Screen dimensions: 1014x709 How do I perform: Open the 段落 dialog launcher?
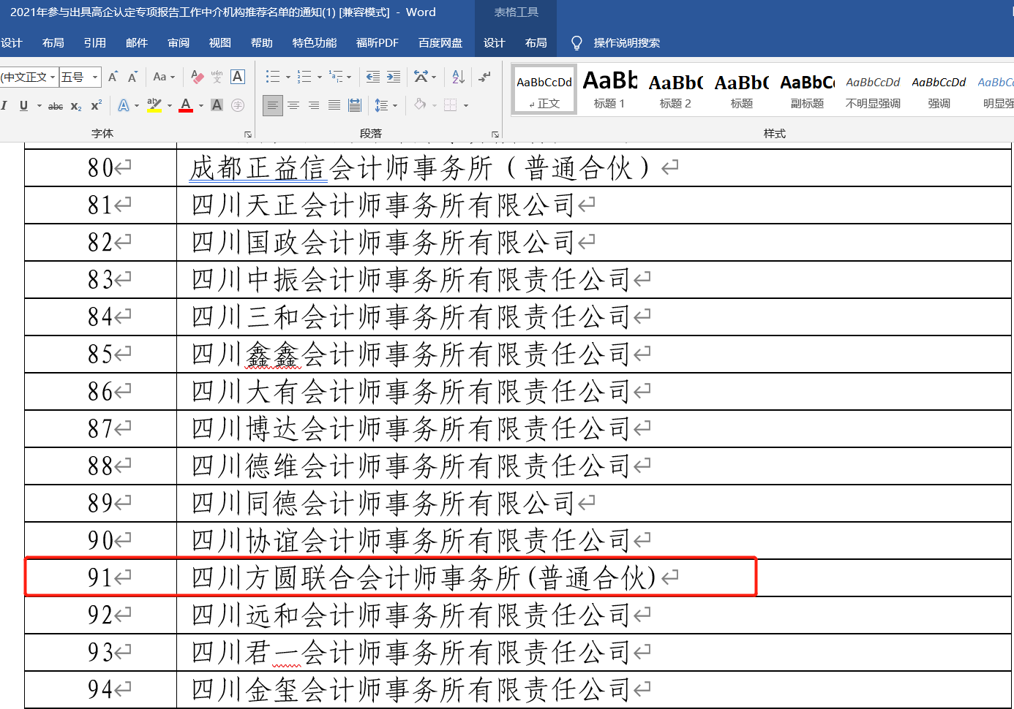coord(495,134)
